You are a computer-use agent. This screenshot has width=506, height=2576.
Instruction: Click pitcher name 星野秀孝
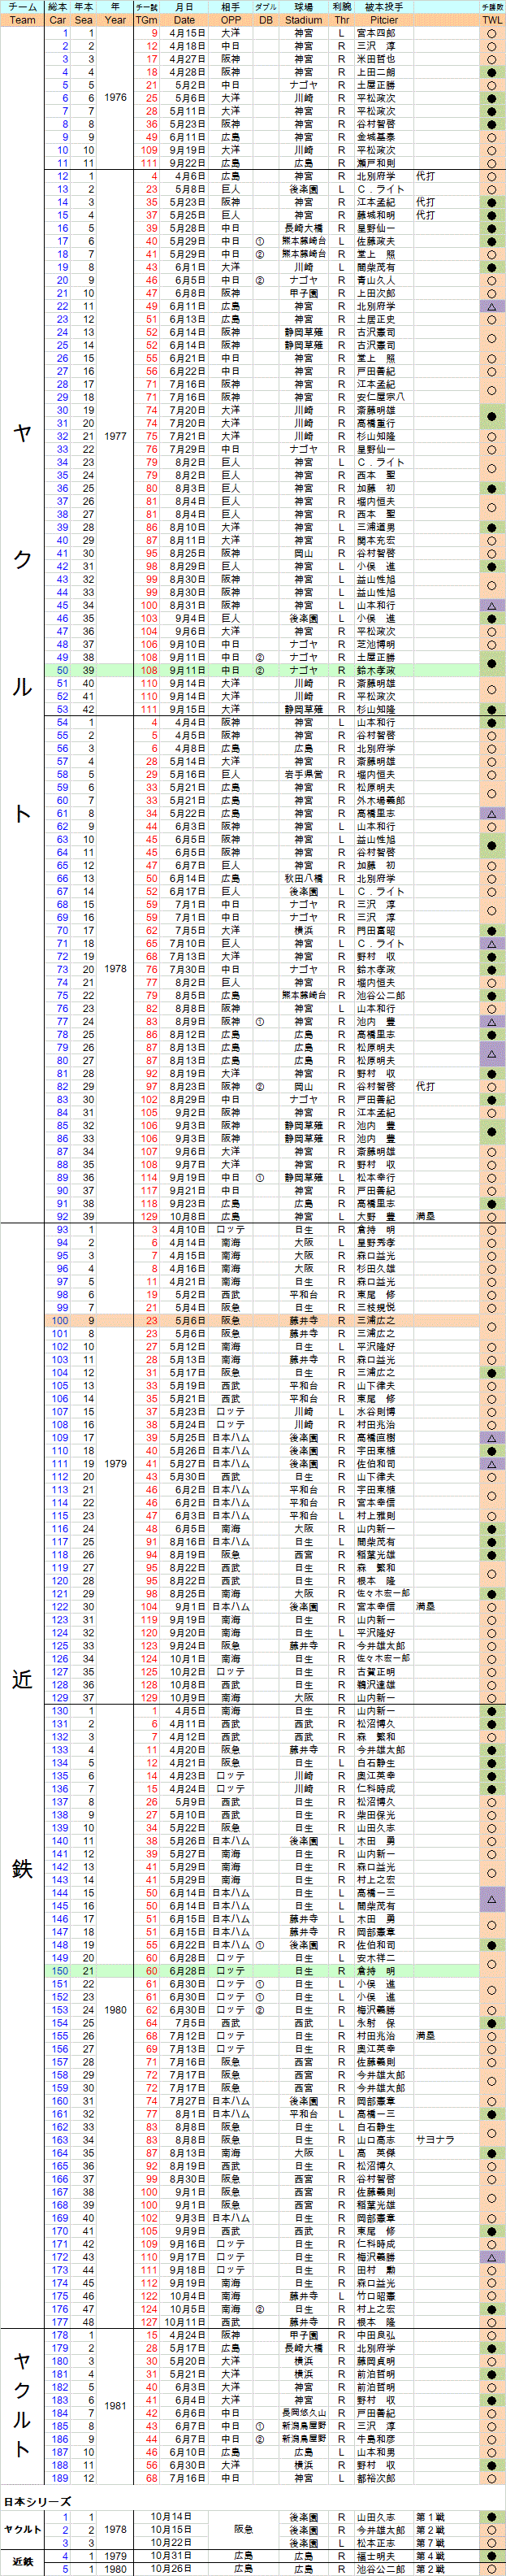(376, 1242)
